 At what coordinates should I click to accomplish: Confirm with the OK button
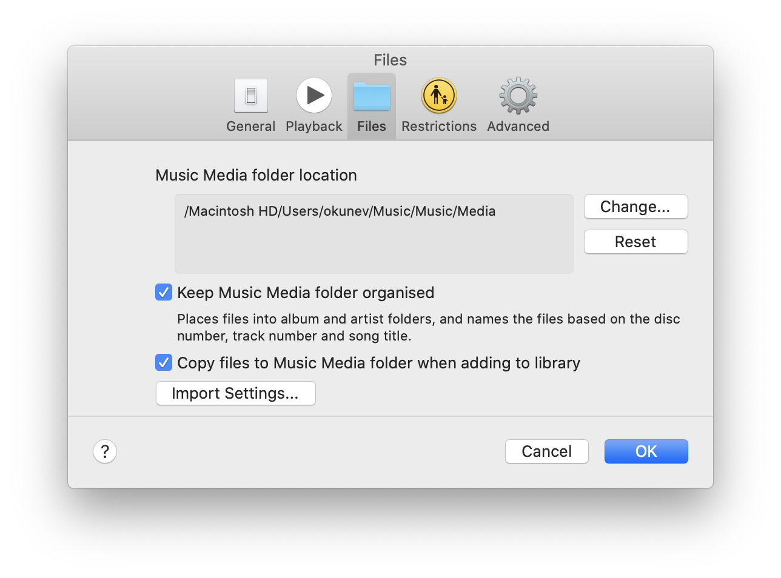(x=646, y=451)
